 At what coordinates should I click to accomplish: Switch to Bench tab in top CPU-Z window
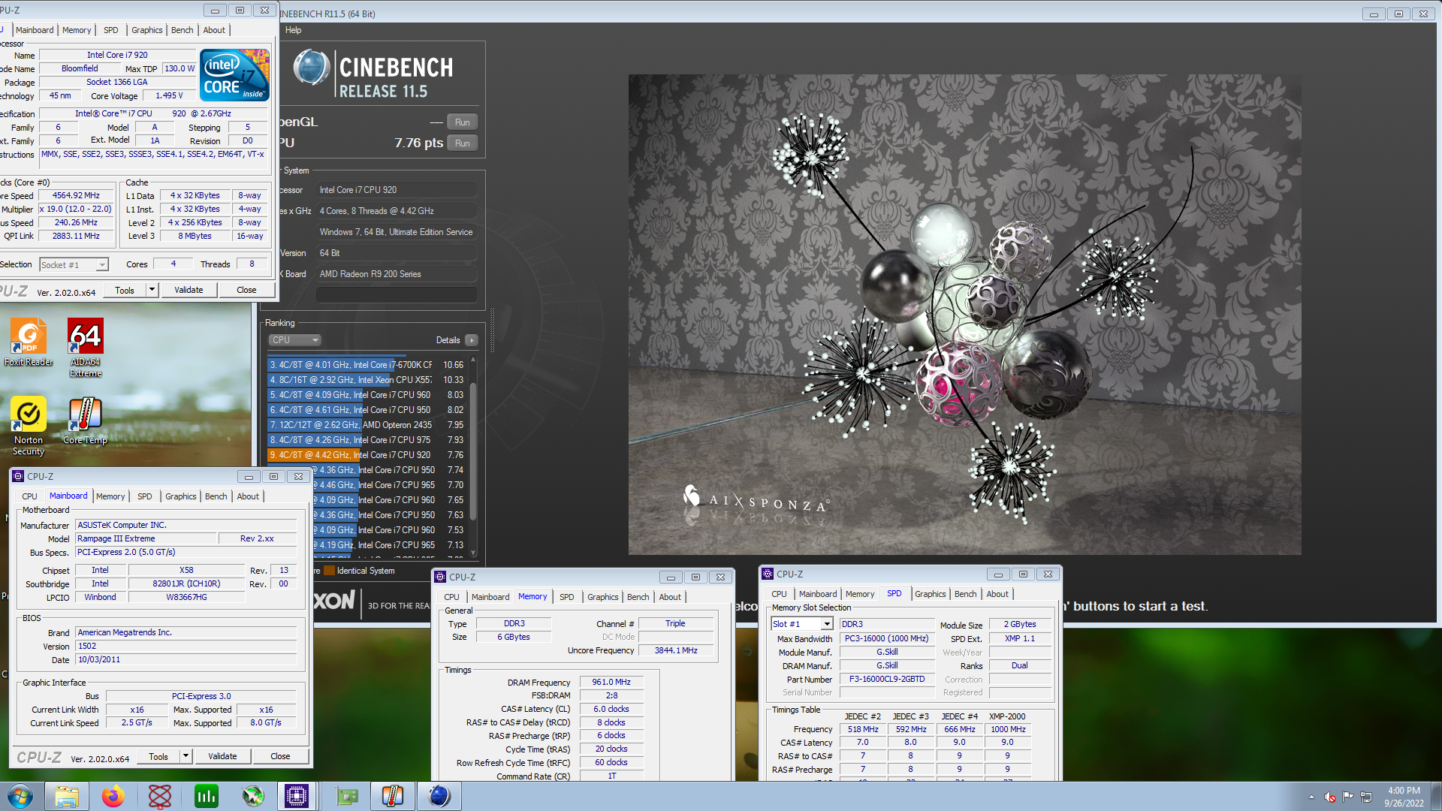tap(183, 30)
